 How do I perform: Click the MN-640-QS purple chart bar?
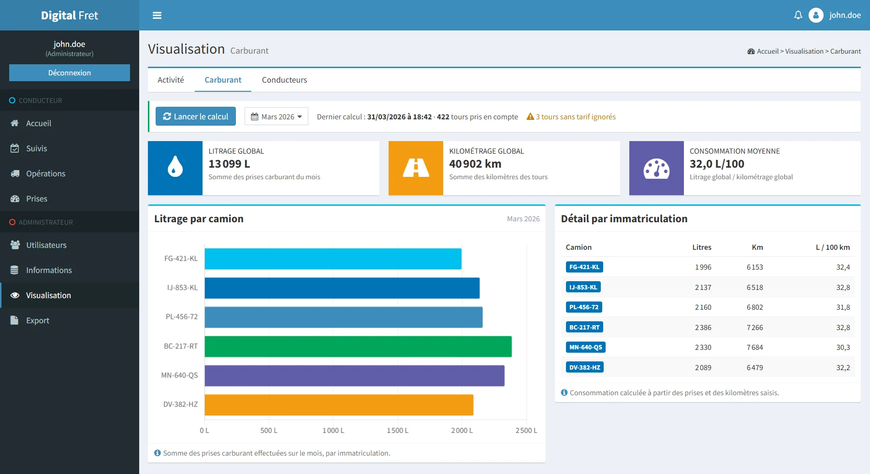(x=355, y=375)
